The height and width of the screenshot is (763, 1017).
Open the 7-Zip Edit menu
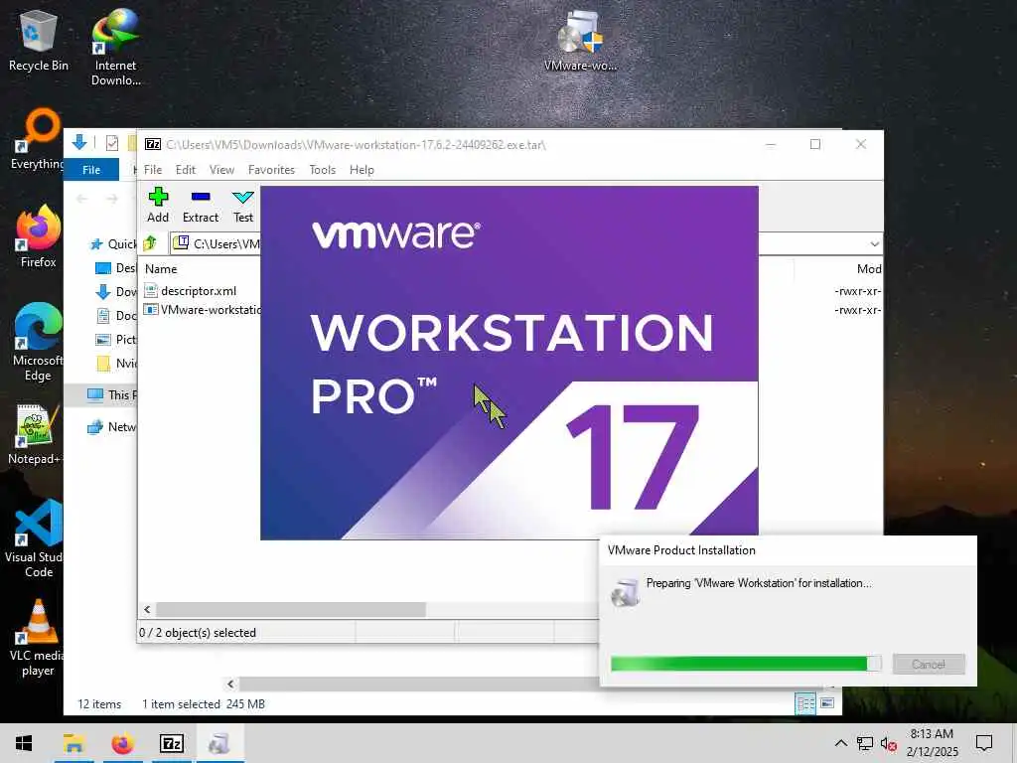click(x=186, y=169)
